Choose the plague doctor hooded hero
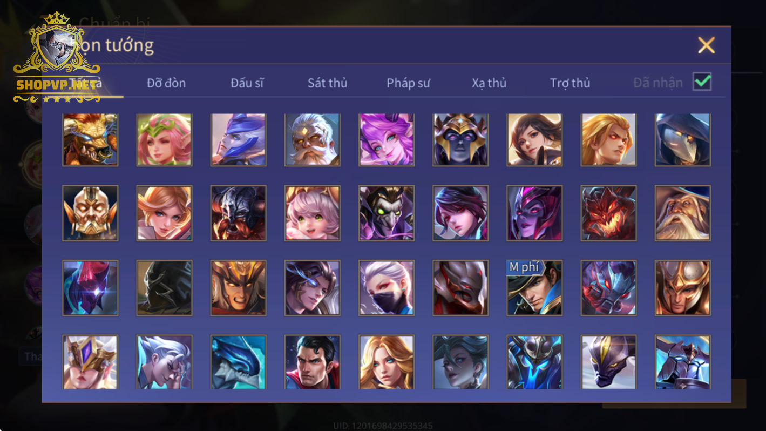 pos(683,139)
